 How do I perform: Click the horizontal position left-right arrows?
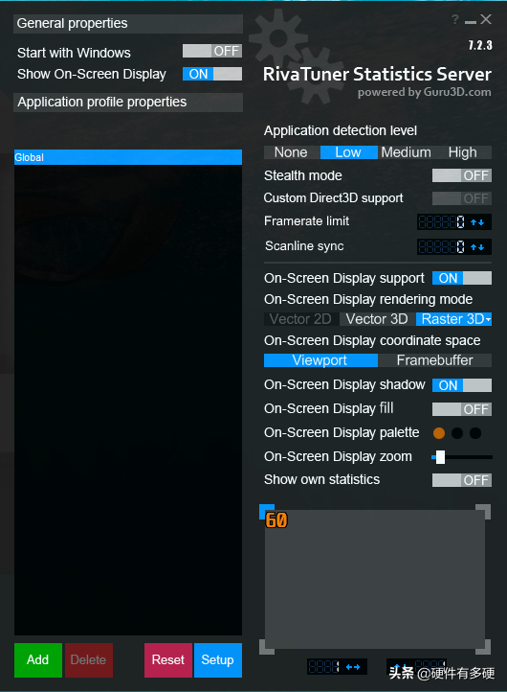click(x=353, y=667)
